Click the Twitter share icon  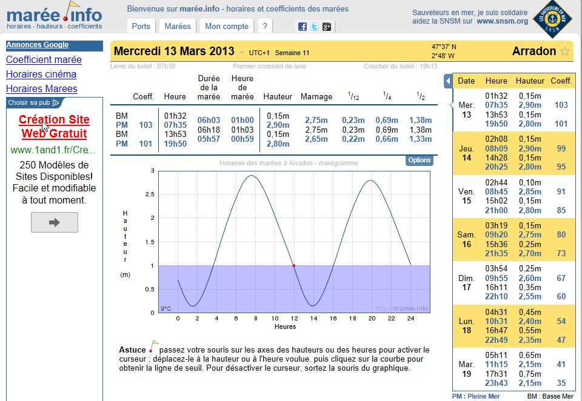pyautogui.click(x=315, y=27)
